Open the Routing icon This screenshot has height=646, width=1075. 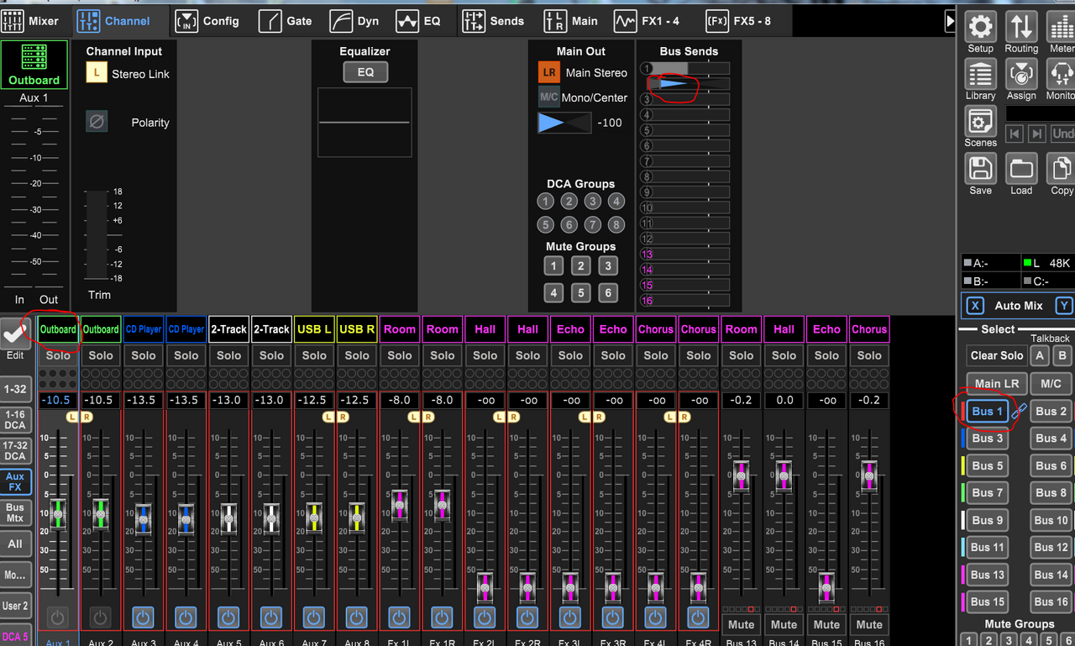tap(1021, 27)
